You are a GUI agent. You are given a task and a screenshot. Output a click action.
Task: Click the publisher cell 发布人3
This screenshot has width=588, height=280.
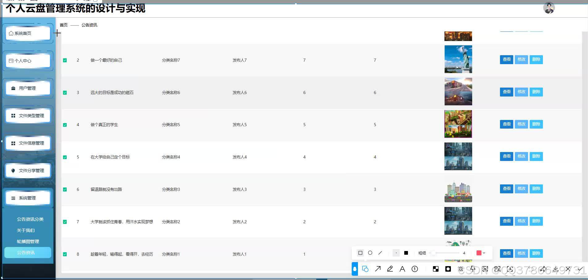click(x=240, y=189)
